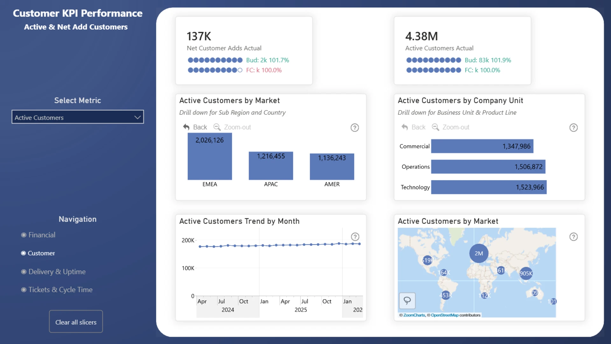Open Active Customers metric combo box

pos(73,117)
